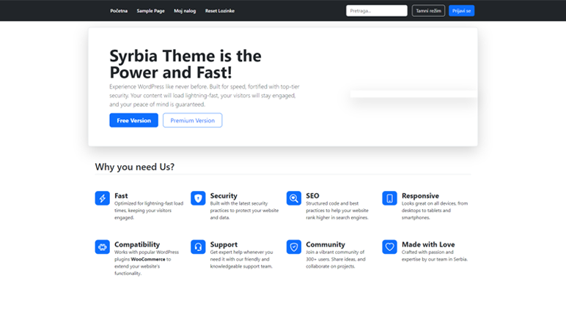566x324 pixels.
Task: Click the phone Responsive icon
Action: click(x=389, y=198)
